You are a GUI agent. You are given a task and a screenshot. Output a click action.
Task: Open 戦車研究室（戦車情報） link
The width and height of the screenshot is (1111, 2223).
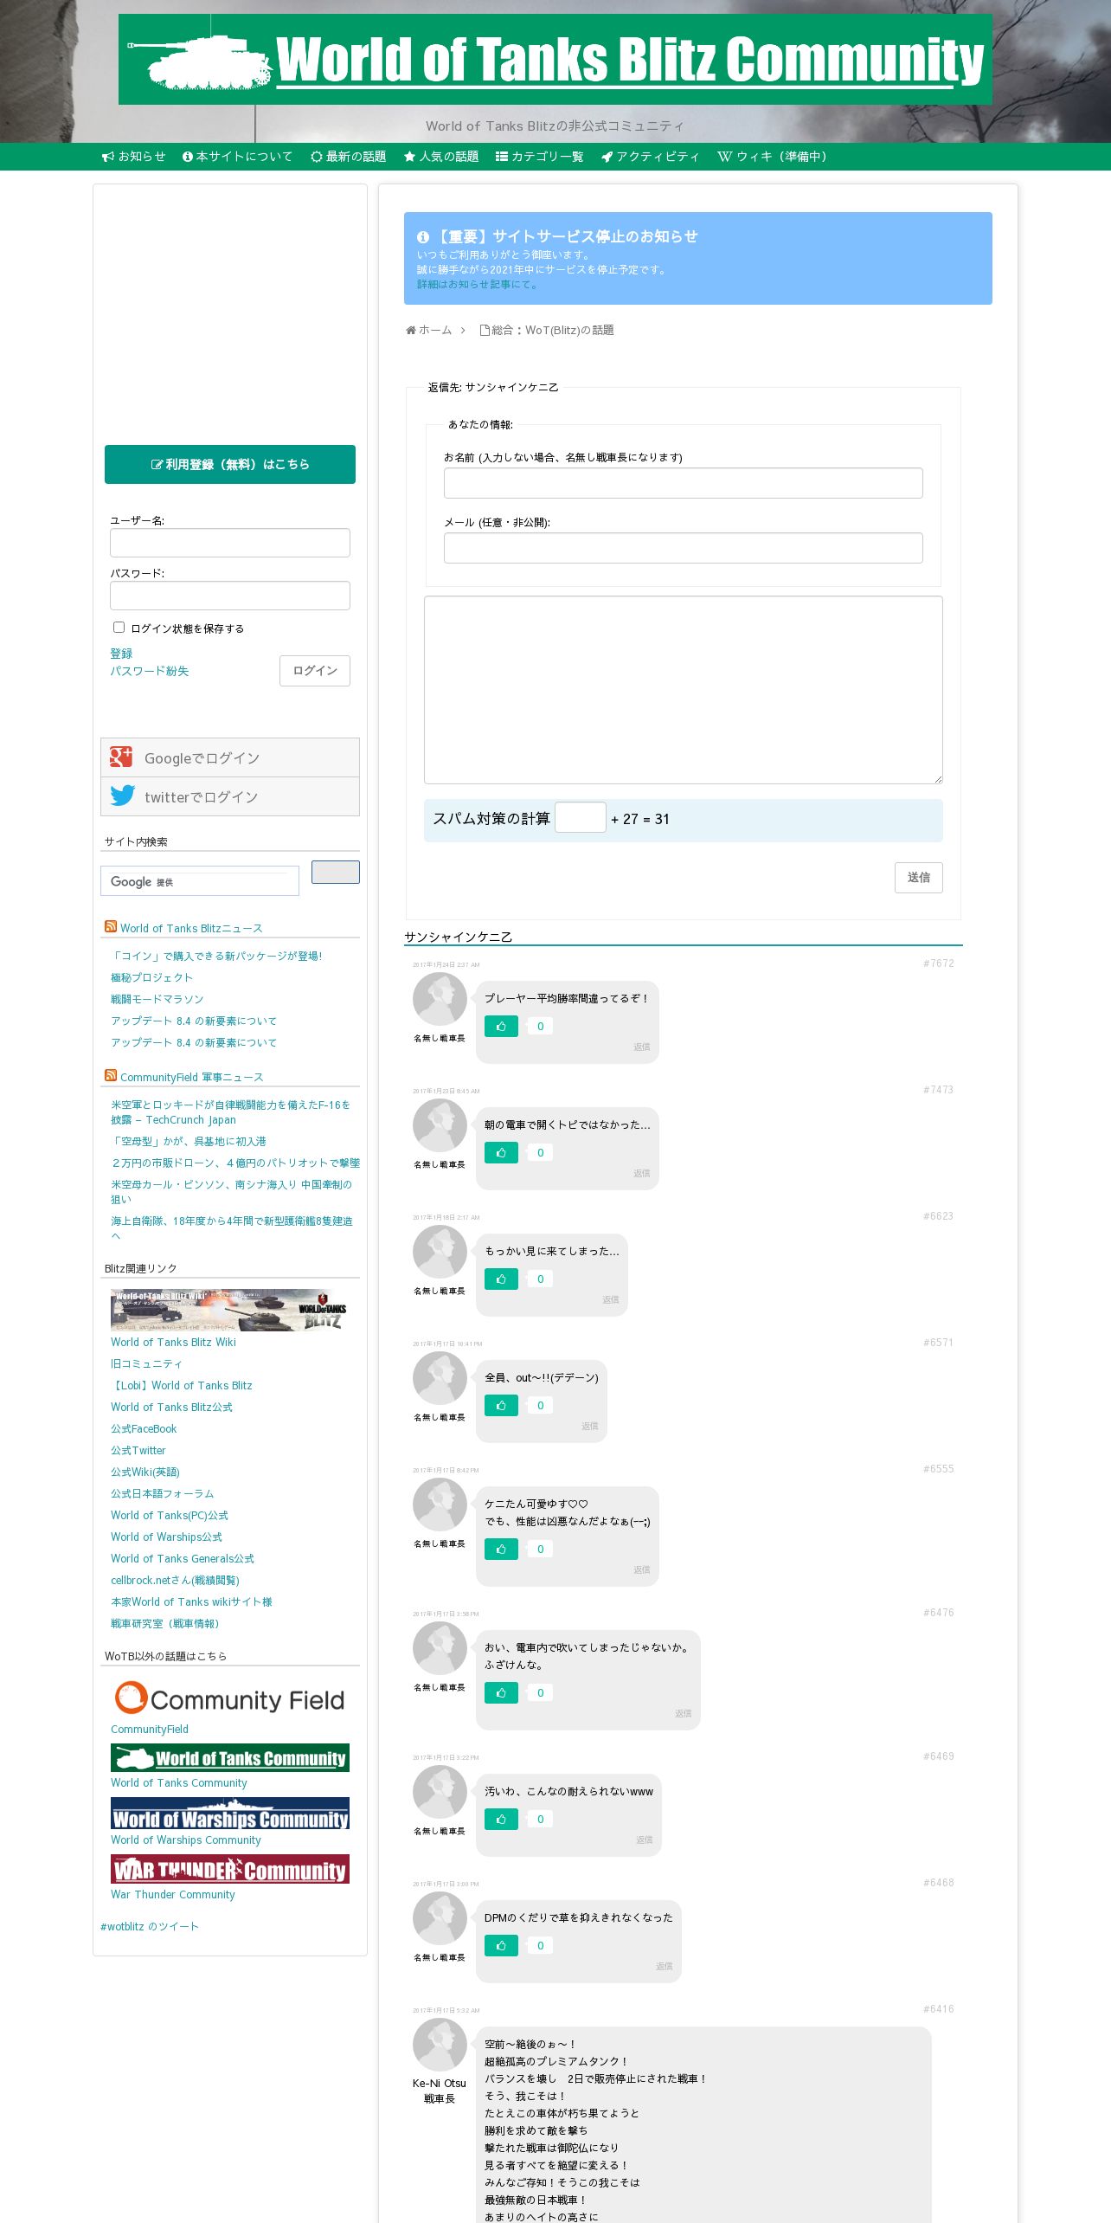tap(165, 1623)
